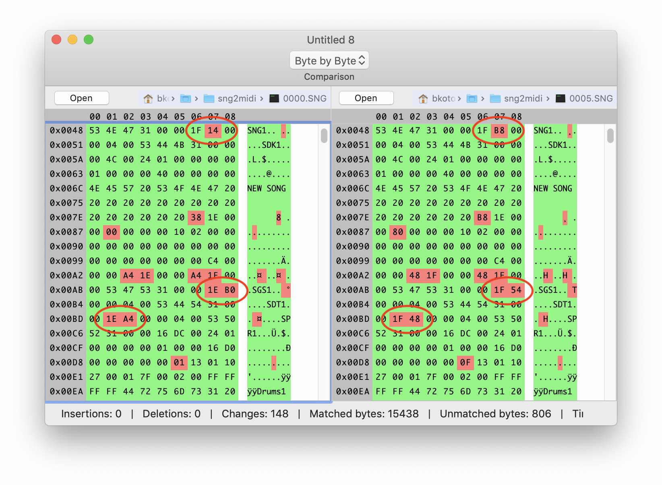
Task: Minimize the window with the yellow button
Action: click(72, 39)
